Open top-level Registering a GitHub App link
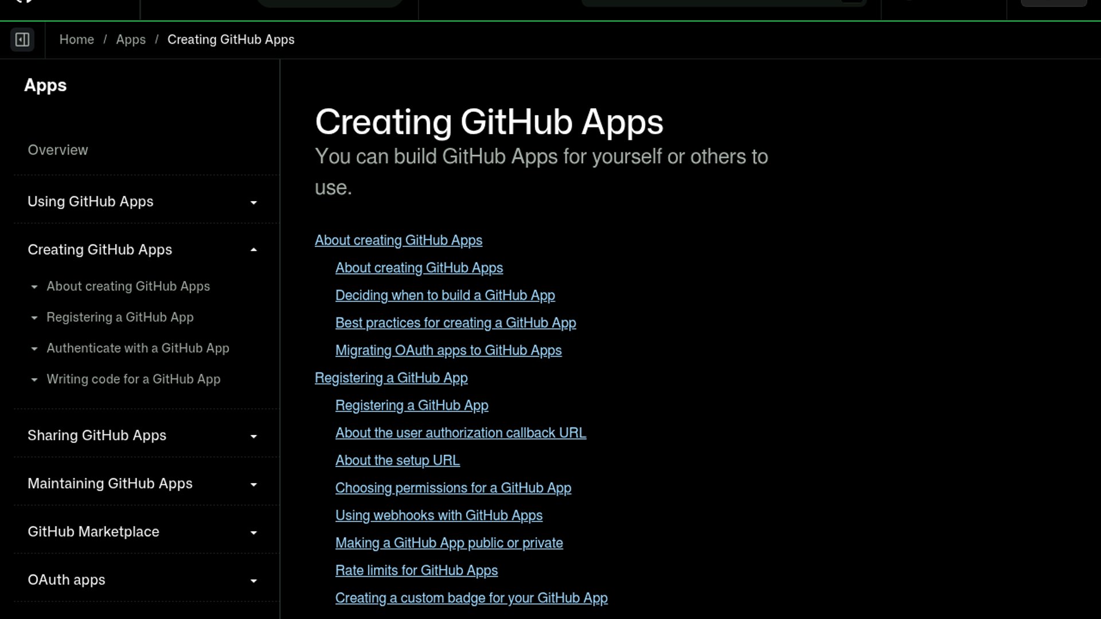Image resolution: width=1101 pixels, height=619 pixels. [391, 378]
